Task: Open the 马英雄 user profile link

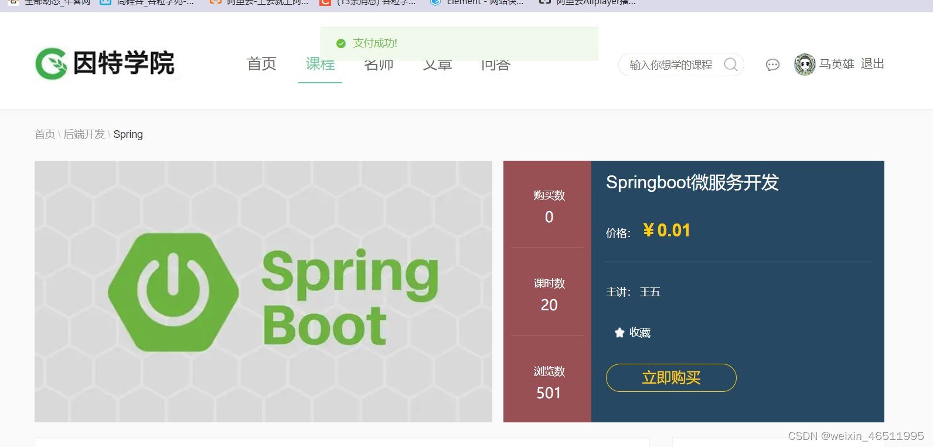Action: click(836, 64)
